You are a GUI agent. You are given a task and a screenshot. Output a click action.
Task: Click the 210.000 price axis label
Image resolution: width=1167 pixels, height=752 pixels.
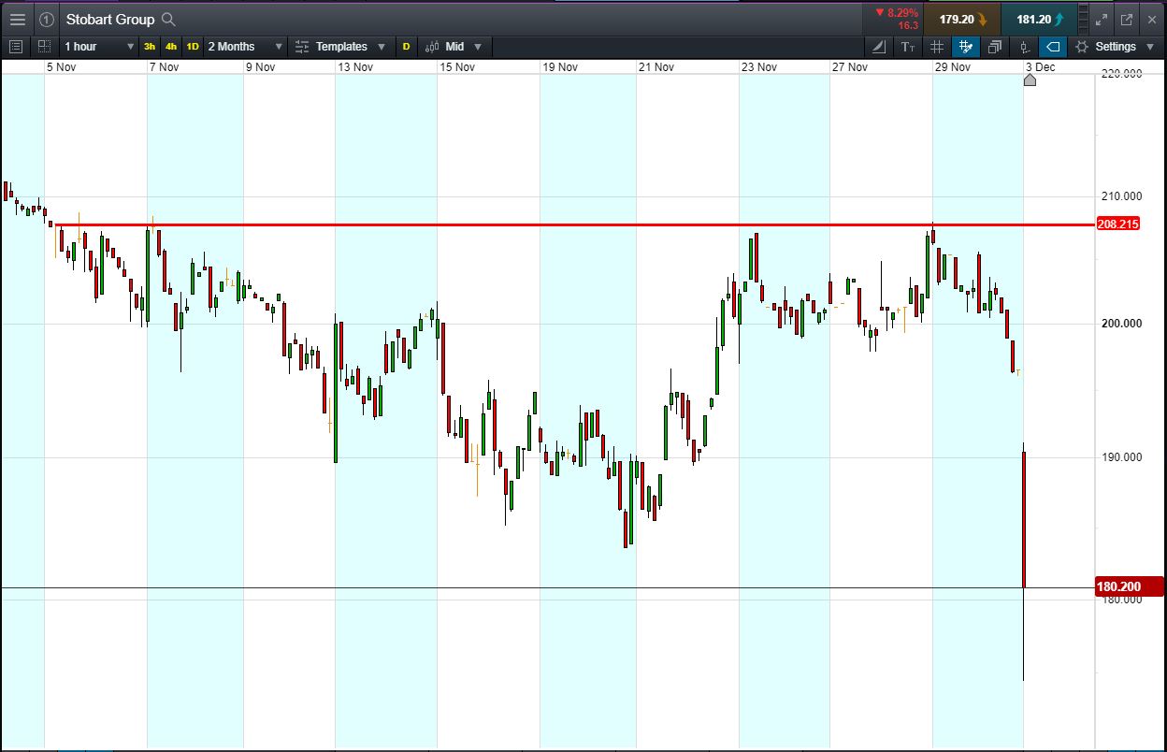1121,196
